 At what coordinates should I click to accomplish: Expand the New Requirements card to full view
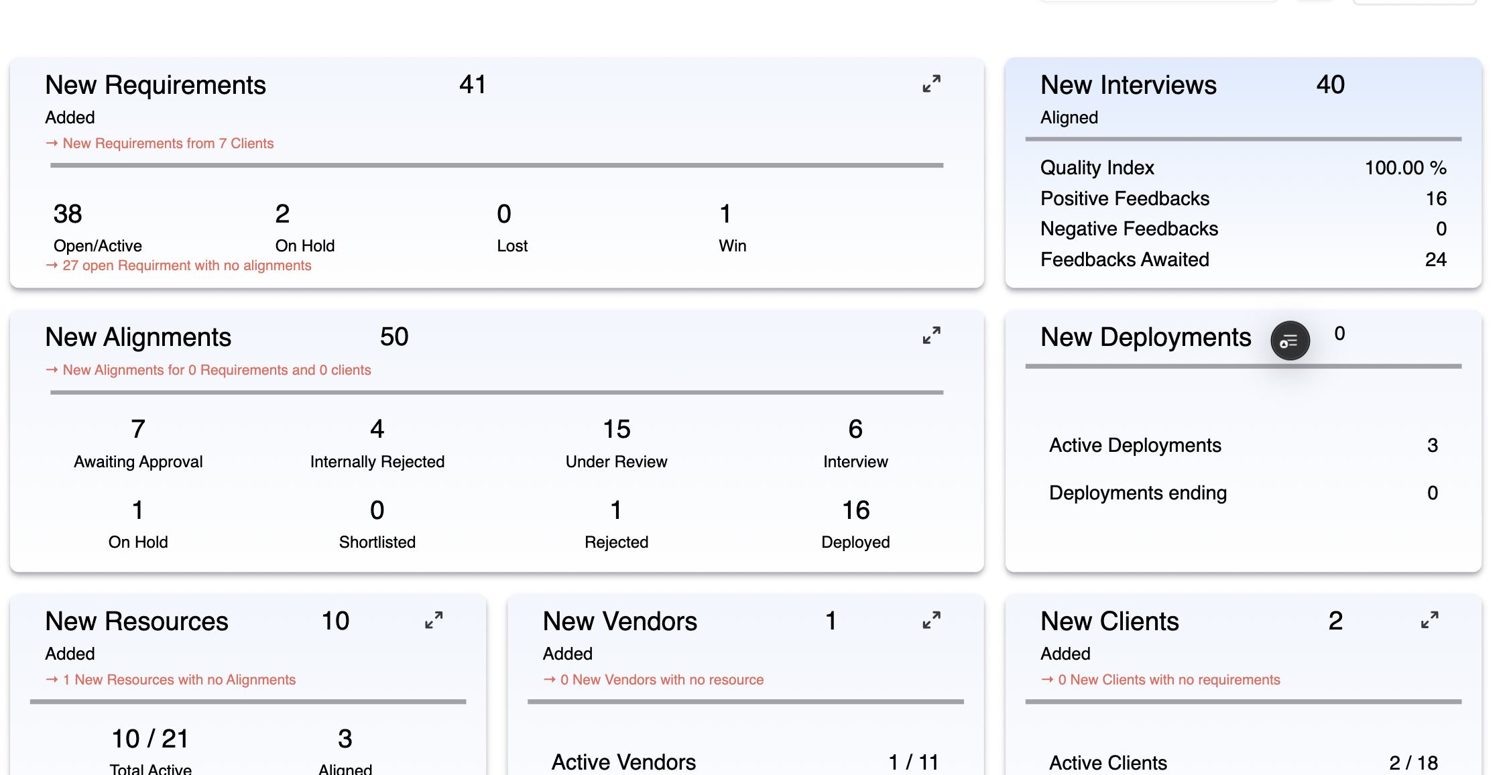930,84
